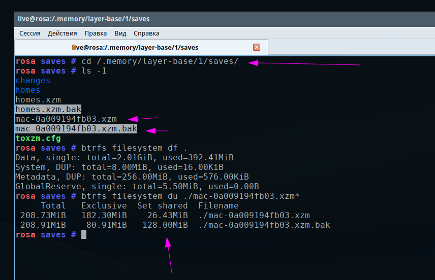Click the terminal cursor at the last prompt
Screen dimensions: 435x280
(84, 234)
